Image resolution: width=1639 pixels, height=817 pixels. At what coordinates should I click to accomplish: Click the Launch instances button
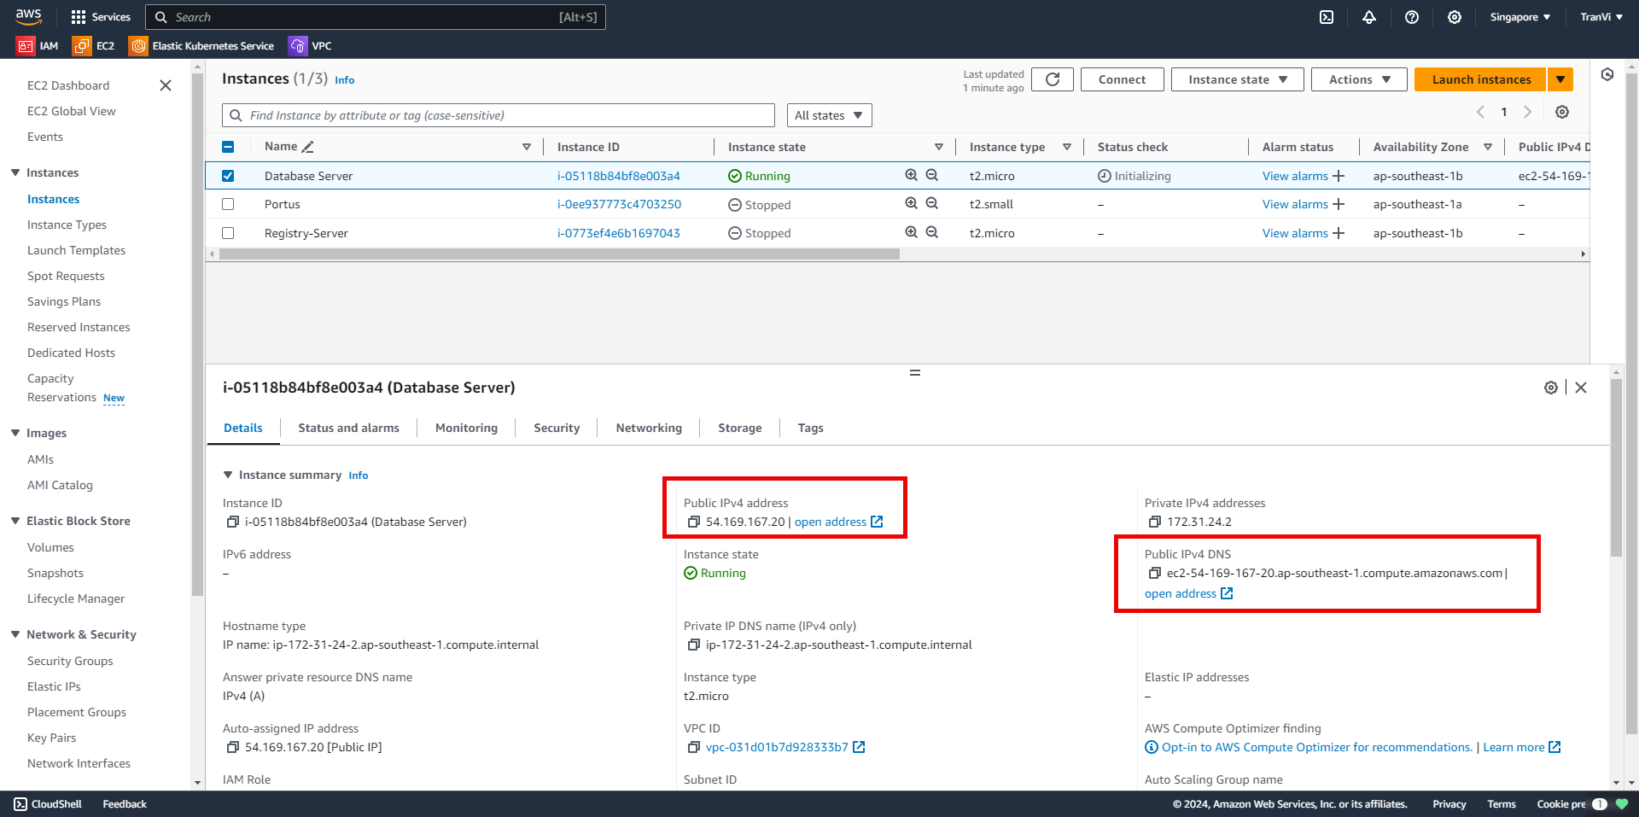1481,79
